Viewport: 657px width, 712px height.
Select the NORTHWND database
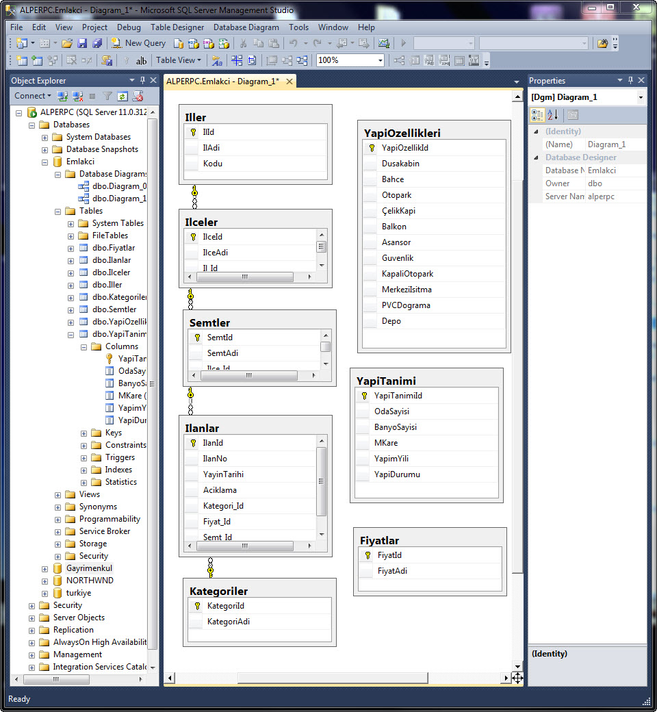pyautogui.click(x=90, y=581)
